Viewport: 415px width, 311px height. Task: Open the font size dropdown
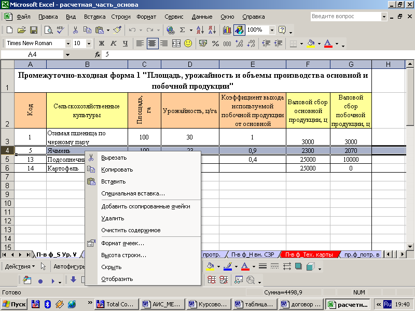(x=89, y=44)
